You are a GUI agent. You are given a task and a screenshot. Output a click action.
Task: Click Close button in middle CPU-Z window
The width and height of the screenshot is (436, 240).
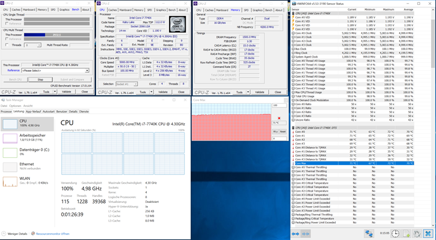[x=181, y=92]
